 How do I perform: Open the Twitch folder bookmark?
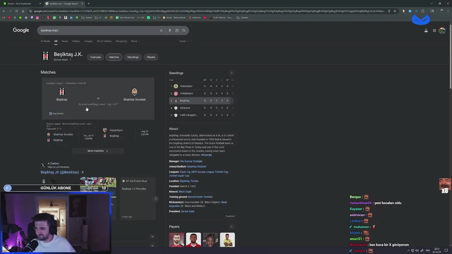(x=87, y=18)
